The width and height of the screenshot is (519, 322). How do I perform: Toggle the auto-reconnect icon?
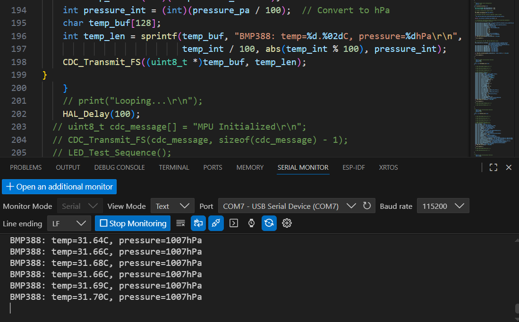tap(216, 223)
